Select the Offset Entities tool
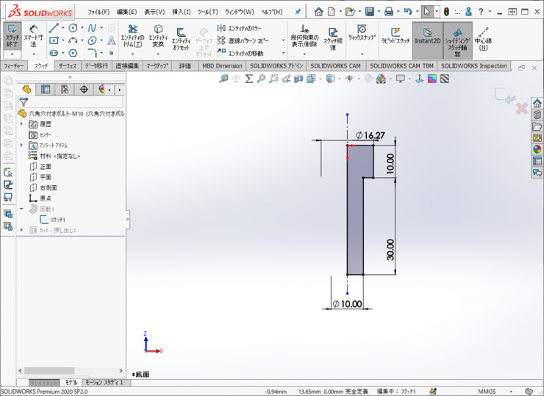 click(181, 40)
